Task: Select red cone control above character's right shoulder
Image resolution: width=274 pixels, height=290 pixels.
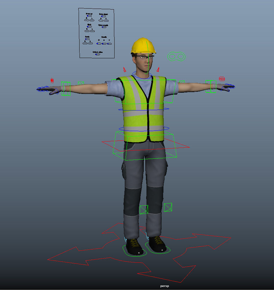Action: pyautogui.click(x=125, y=70)
